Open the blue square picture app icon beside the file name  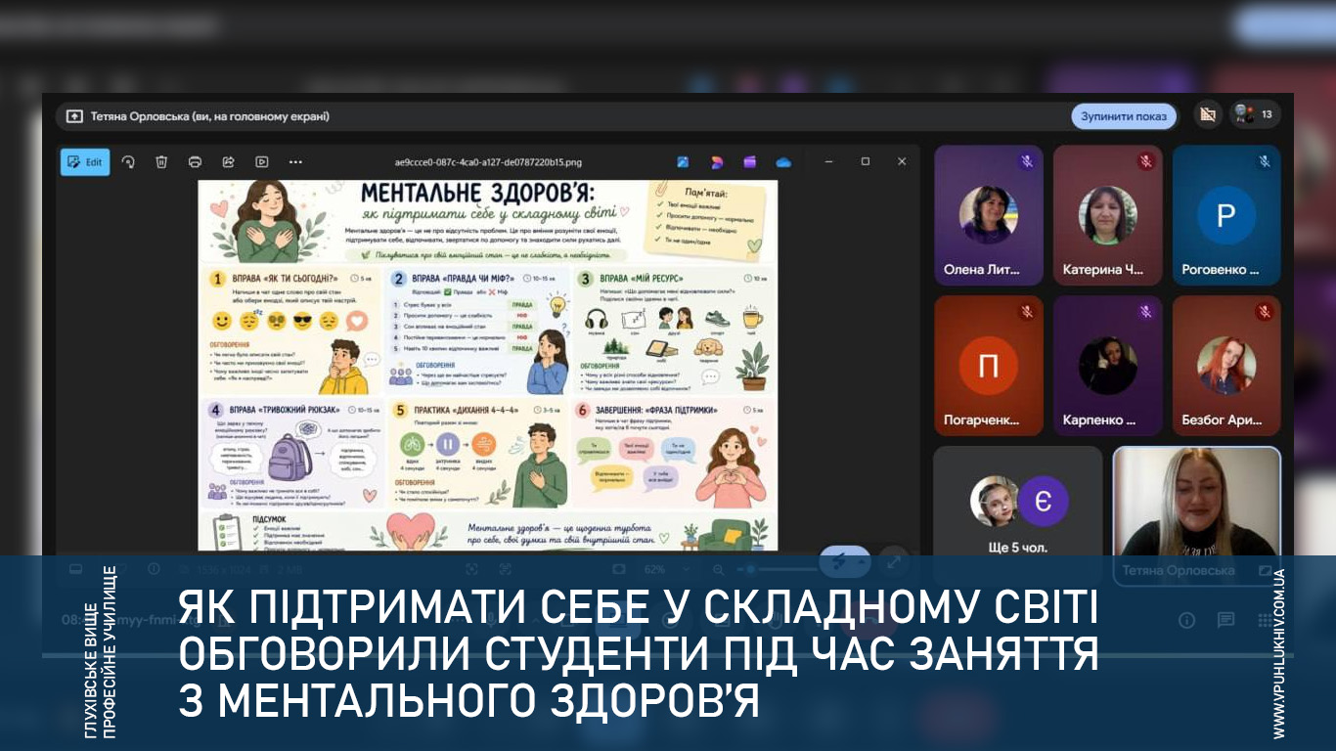(683, 162)
